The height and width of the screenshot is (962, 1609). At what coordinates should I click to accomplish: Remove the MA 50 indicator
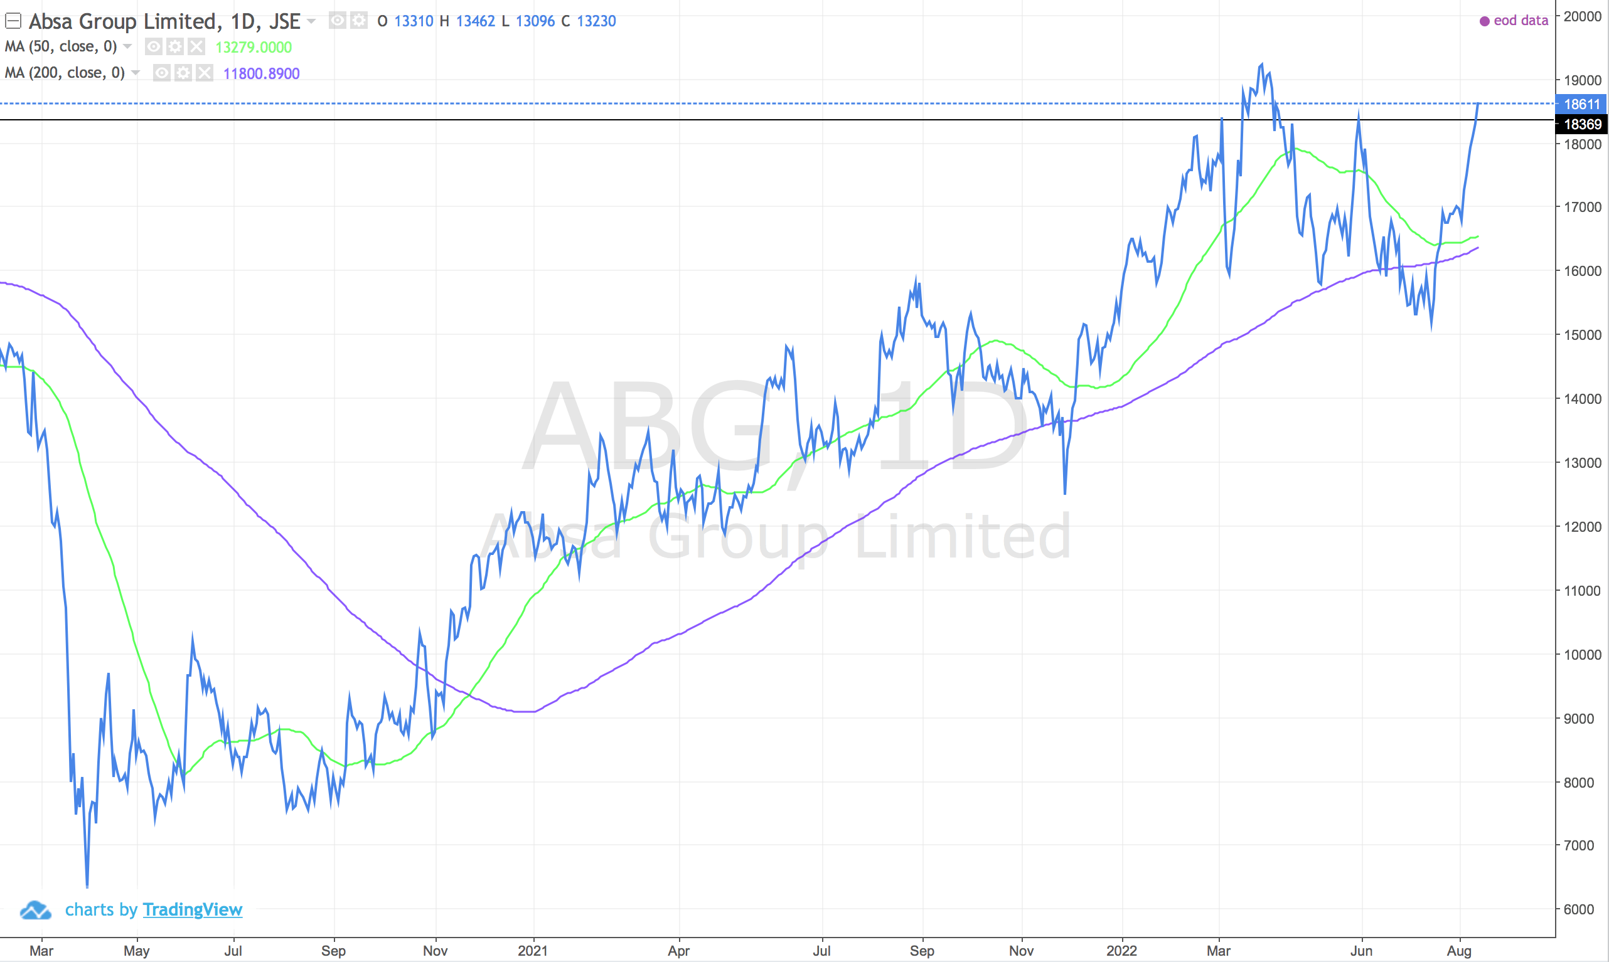point(196,46)
